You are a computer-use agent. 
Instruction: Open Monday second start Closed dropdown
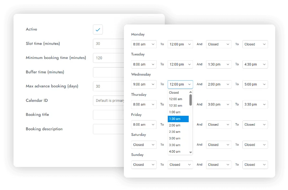tap(219, 44)
